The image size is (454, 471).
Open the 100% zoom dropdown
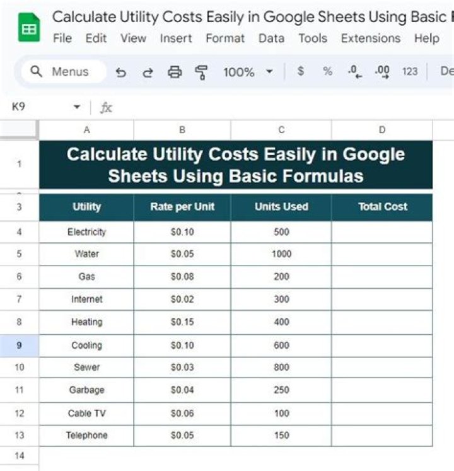(248, 72)
